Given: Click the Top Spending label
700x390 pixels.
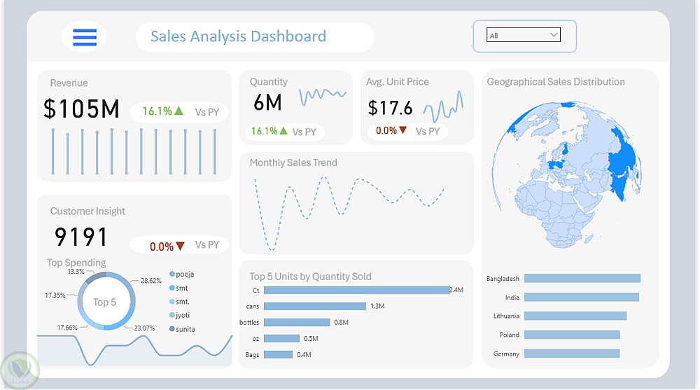Looking at the screenshot, I should [76, 263].
